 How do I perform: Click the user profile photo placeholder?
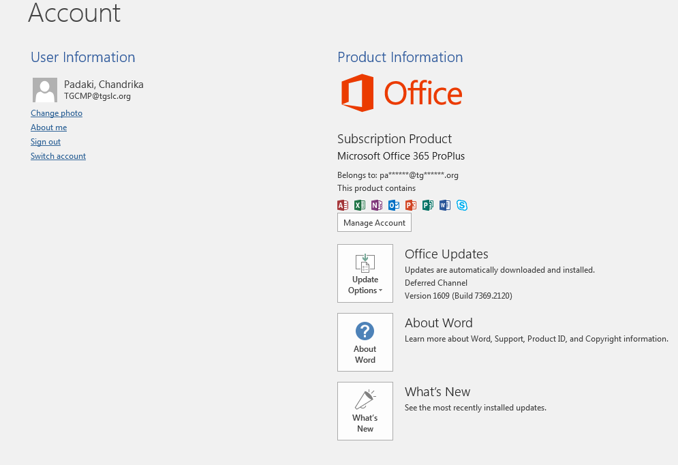click(45, 90)
